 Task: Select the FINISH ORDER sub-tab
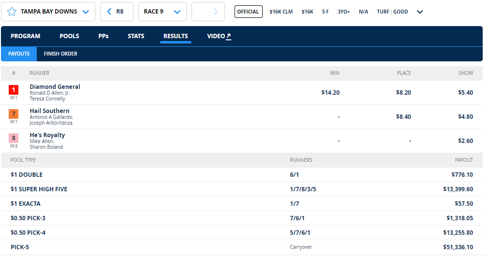click(60, 54)
